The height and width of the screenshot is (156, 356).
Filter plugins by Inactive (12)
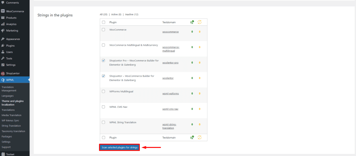click(132, 14)
